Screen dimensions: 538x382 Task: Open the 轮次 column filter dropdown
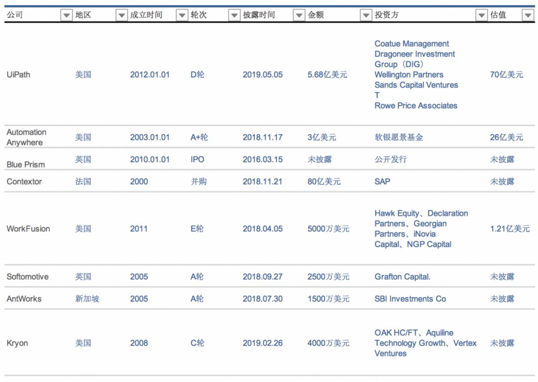234,15
